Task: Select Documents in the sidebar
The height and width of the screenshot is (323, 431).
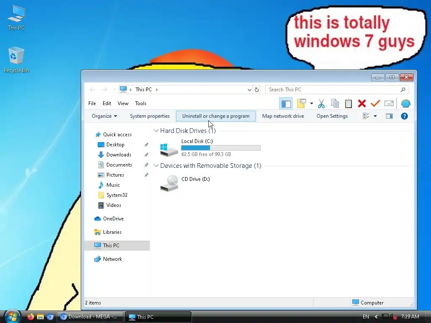Action: (x=119, y=165)
